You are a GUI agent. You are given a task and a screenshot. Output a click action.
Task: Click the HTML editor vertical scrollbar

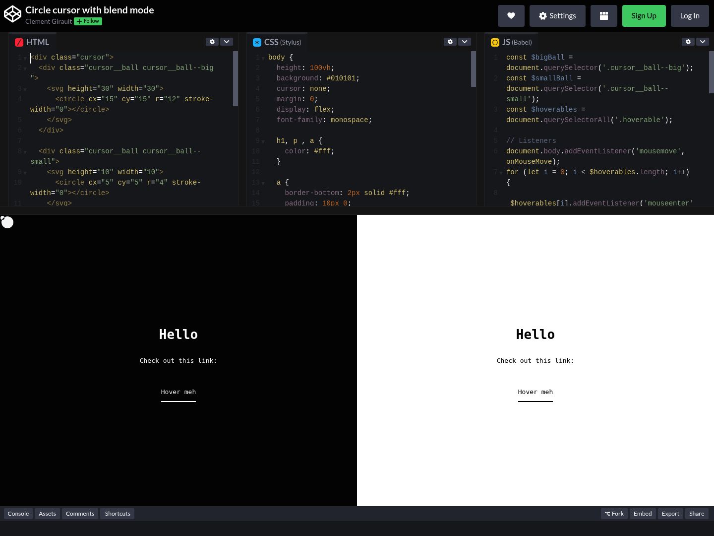click(x=236, y=78)
